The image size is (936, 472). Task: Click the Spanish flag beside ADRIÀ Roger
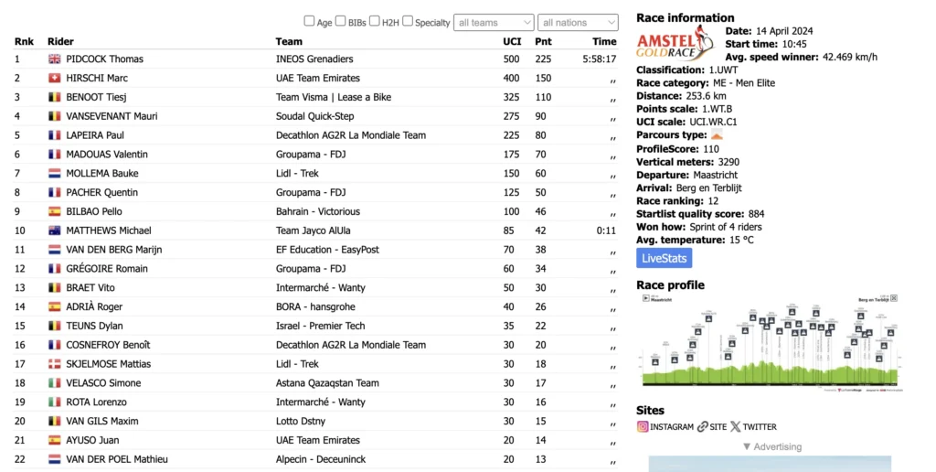54,306
